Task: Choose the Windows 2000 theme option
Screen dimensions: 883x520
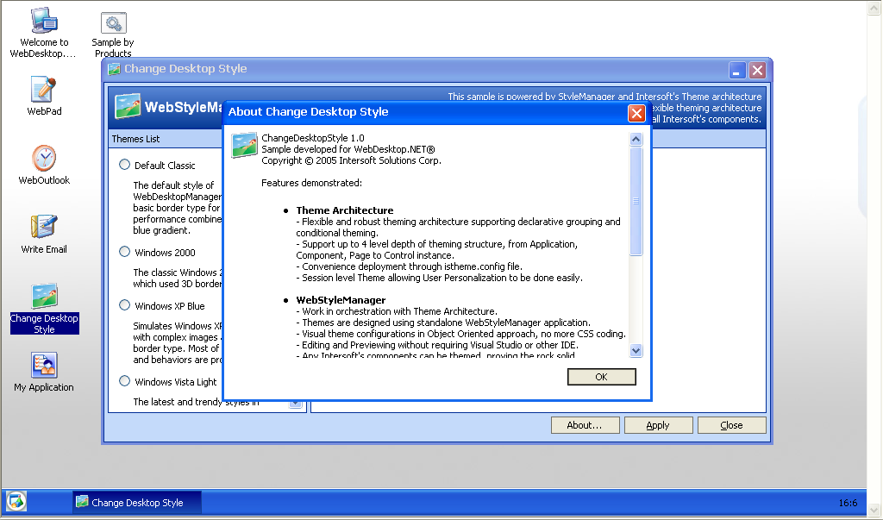Action: [125, 252]
